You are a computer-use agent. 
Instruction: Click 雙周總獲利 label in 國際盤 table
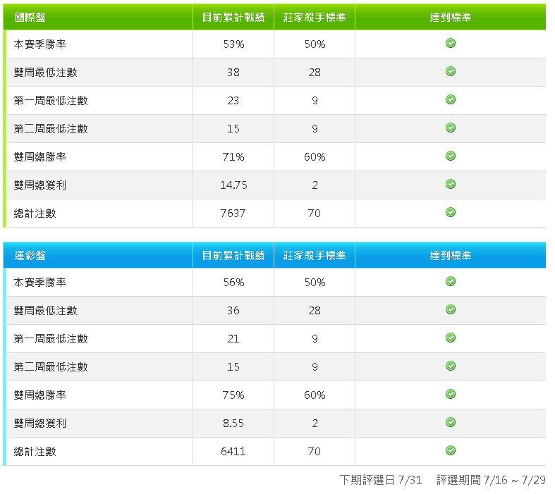40,185
